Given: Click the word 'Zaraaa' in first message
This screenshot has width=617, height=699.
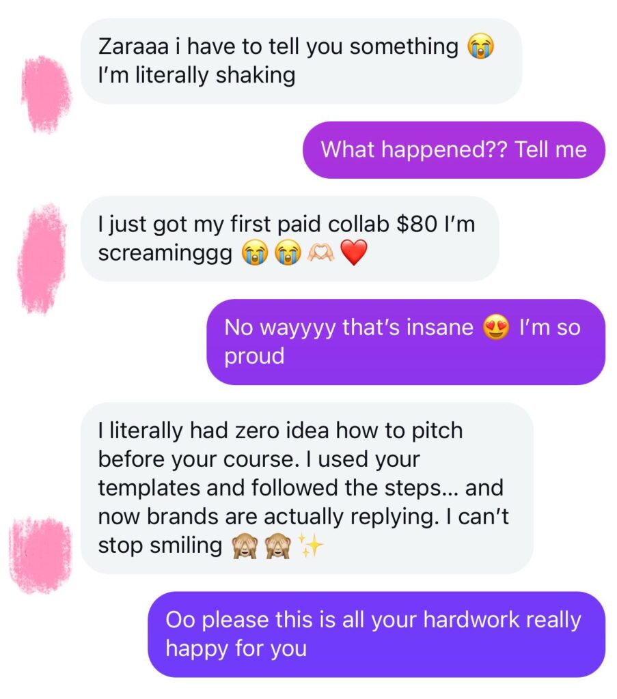Looking at the screenshot, I should [x=134, y=47].
